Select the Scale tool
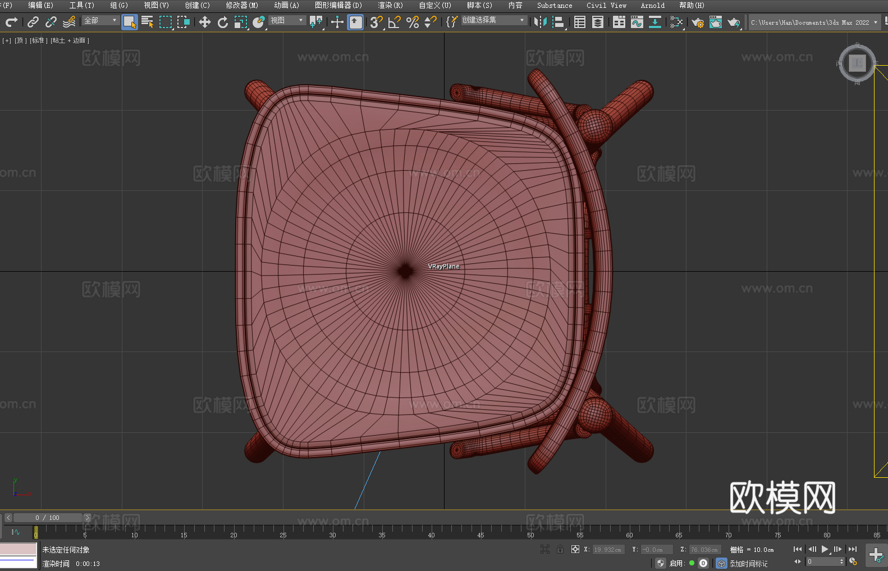Screen dimensions: 888x571 point(241,22)
